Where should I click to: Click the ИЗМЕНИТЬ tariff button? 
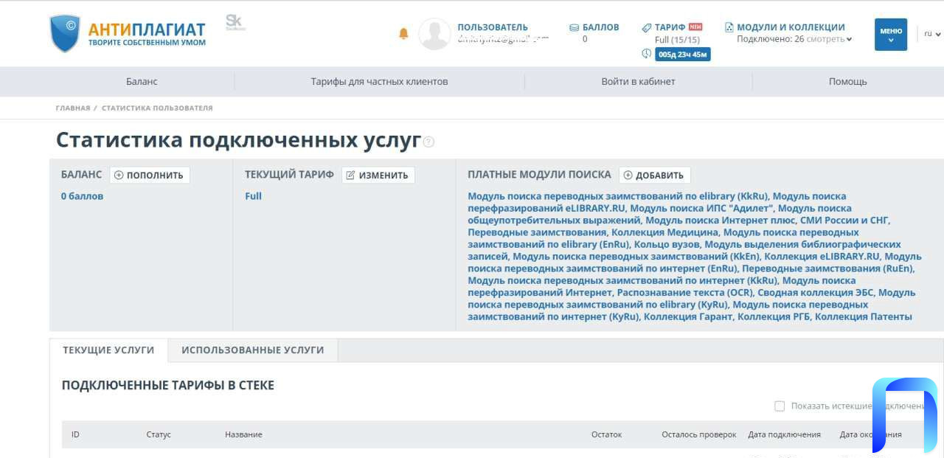pos(378,175)
